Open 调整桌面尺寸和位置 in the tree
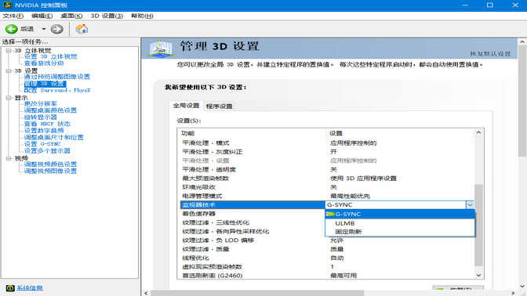This screenshot has height=296, width=527. coord(54,137)
